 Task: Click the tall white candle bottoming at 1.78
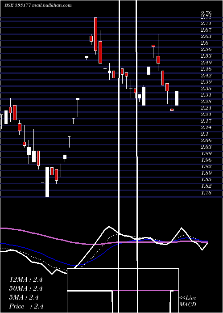tap(47, 182)
